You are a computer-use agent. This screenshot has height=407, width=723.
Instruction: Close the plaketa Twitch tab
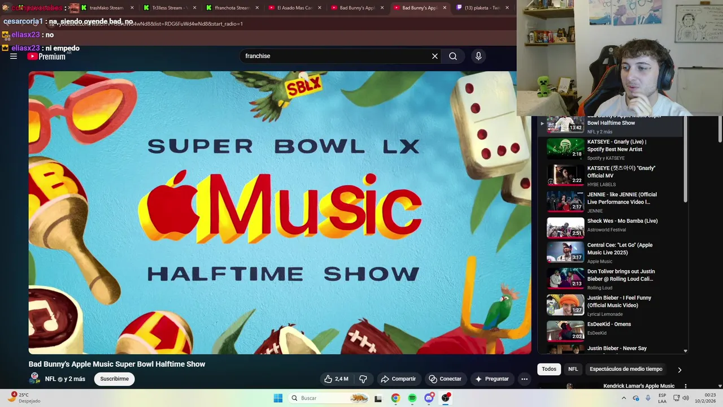[x=507, y=8]
